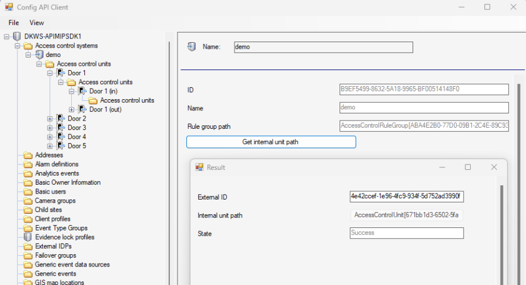
Task: Click the Camera groups folder icon
Action: [28, 201]
